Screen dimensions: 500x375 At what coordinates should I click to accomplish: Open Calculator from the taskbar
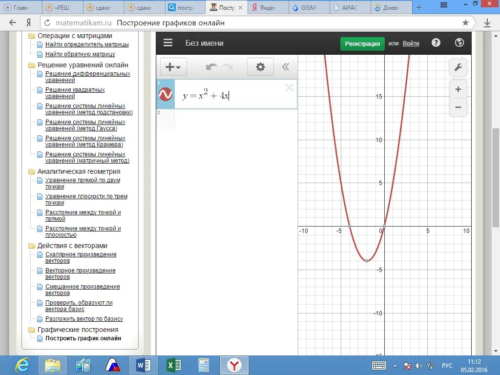pos(204,365)
